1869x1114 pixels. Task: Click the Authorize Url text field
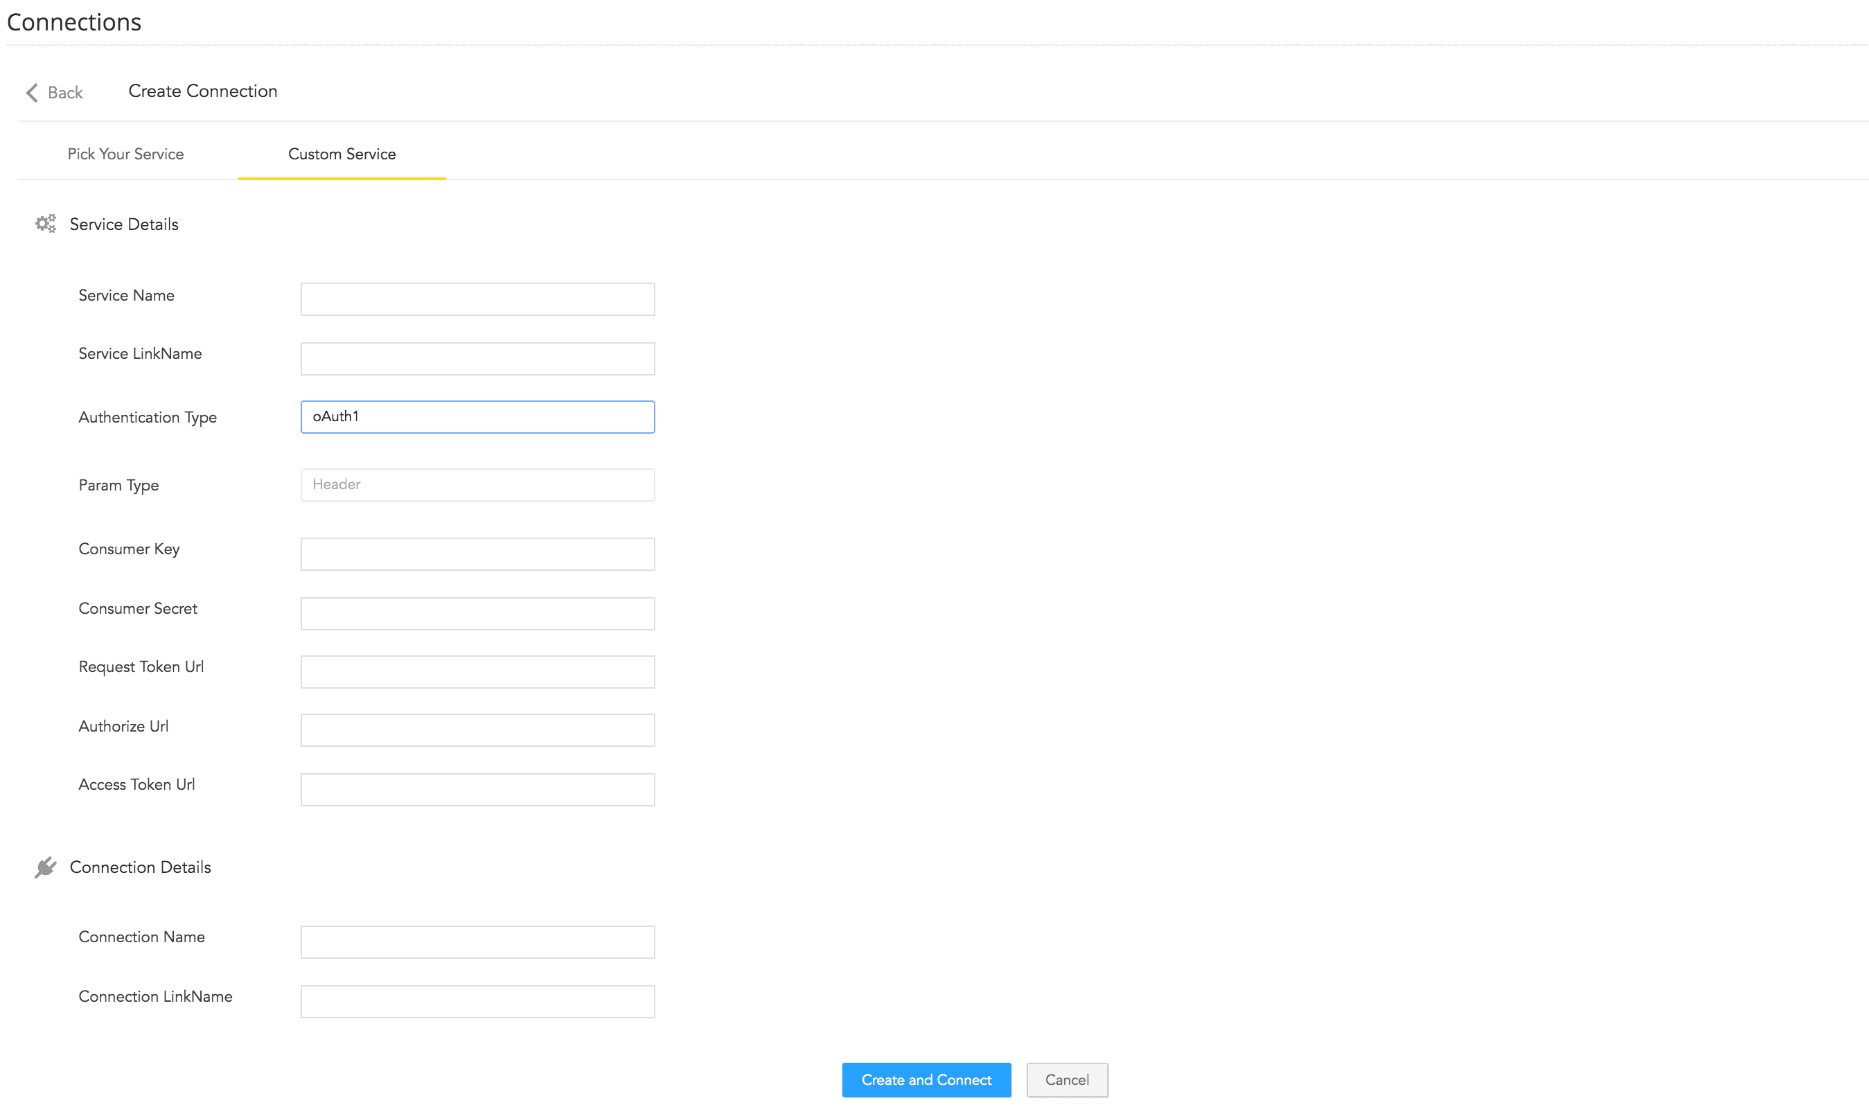477,730
